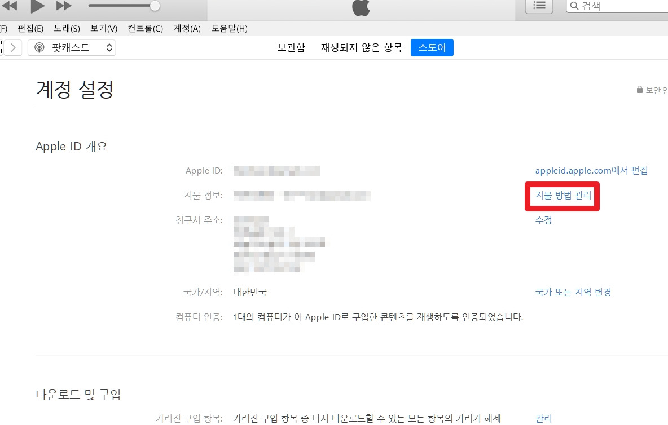Viewport: 668px width, 425px height.
Task: Skip forward with the fast-forward button
Action: (64, 6)
